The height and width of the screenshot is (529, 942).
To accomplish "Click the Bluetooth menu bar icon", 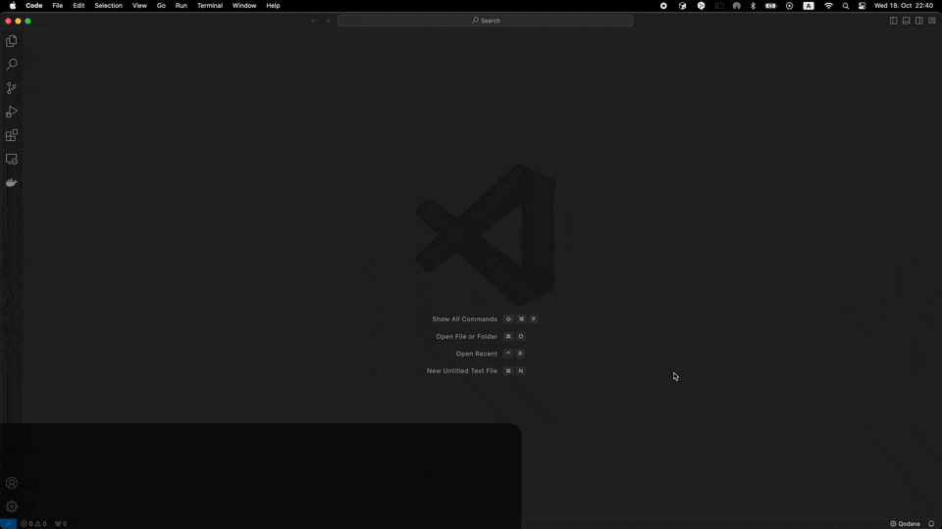I will 753,6.
